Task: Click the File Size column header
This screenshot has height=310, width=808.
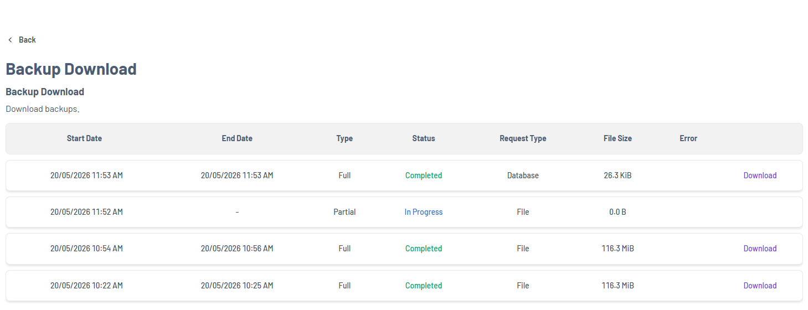Action: coord(617,138)
